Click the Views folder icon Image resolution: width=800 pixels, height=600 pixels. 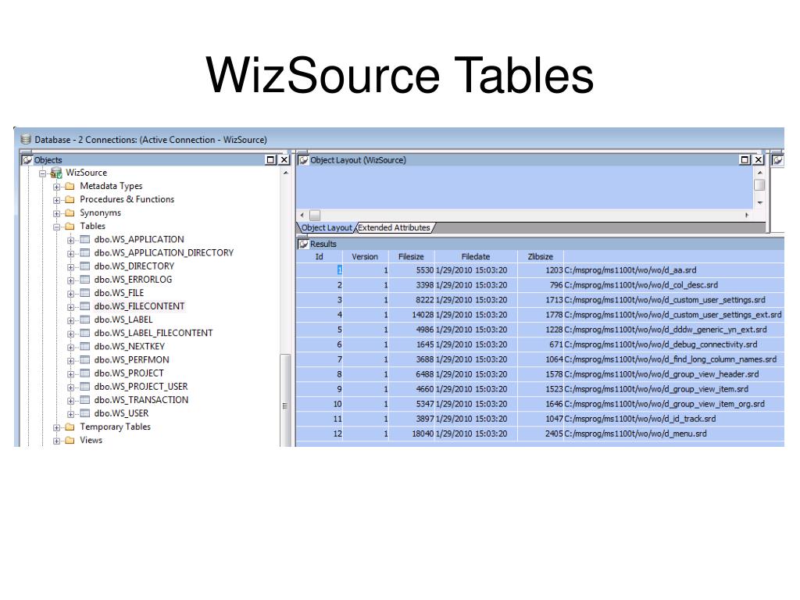pos(70,441)
